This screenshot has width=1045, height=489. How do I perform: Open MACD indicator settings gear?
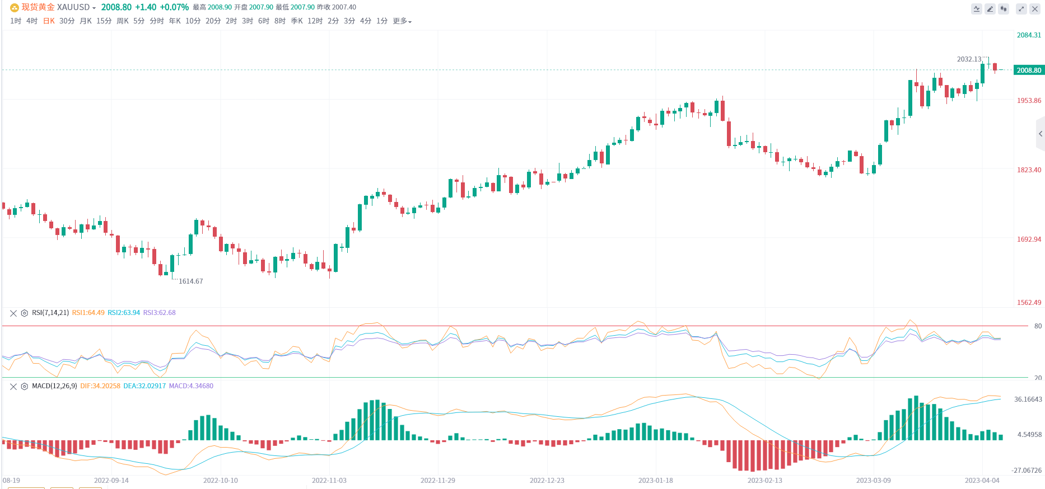[x=25, y=387]
